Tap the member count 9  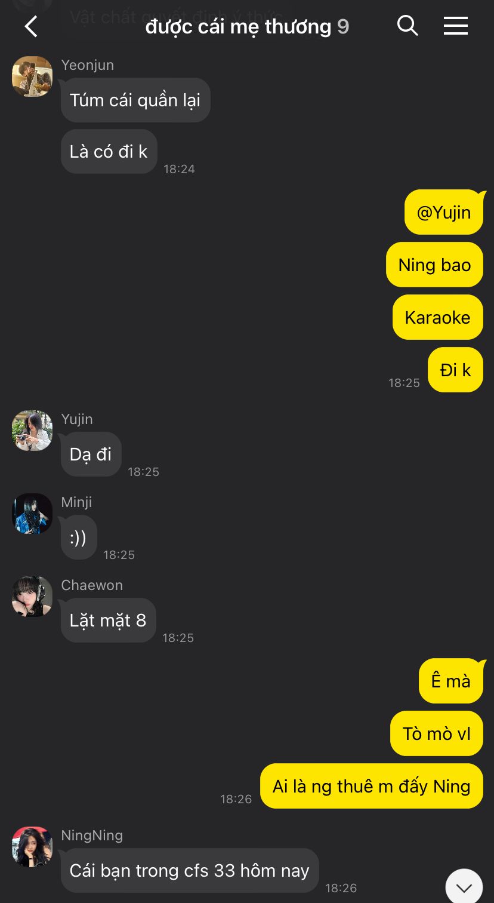[343, 26]
